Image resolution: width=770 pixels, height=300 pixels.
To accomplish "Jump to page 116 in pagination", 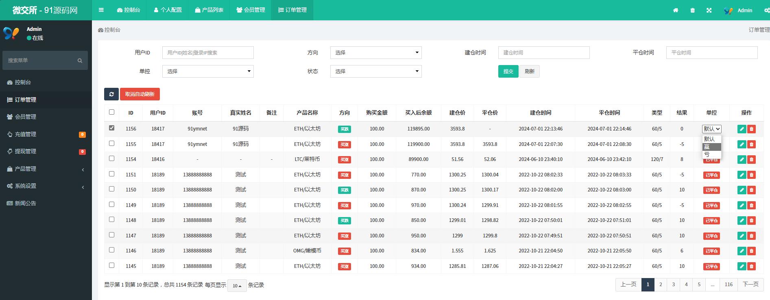I will (x=729, y=285).
